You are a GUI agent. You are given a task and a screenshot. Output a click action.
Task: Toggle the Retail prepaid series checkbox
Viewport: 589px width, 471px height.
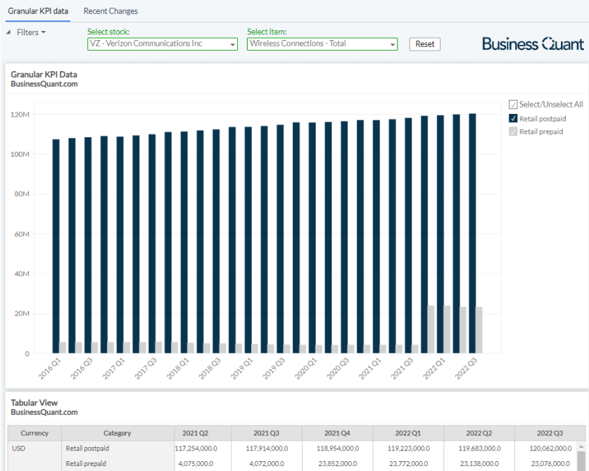pos(513,131)
